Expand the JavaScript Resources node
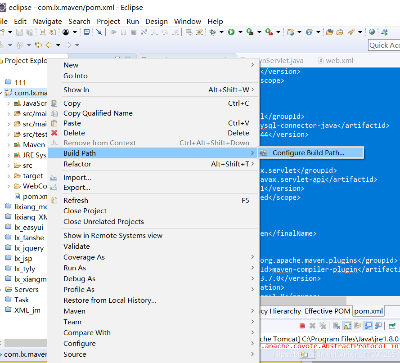 (x=9, y=103)
